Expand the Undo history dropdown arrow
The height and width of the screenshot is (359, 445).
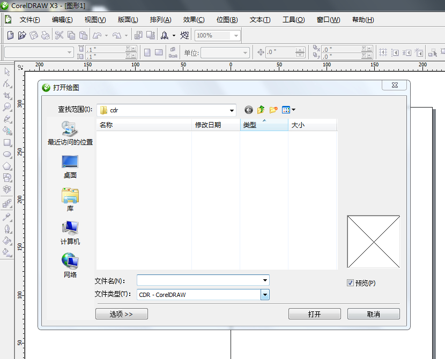click(107, 36)
